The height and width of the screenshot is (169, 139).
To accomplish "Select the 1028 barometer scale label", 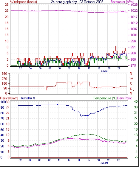I will [x=134, y=5].
